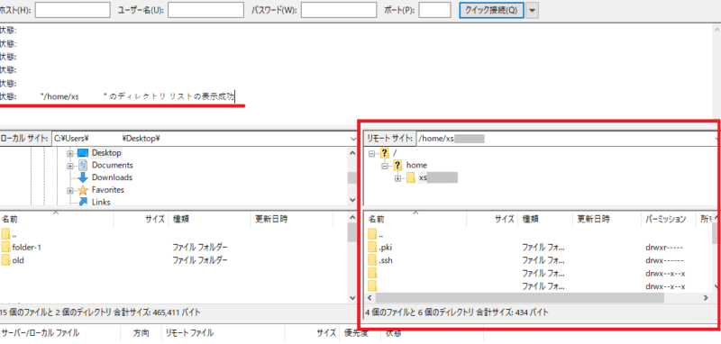This screenshot has width=721, height=344.
Task: Select the .ssh folder icon
Action: point(372,260)
